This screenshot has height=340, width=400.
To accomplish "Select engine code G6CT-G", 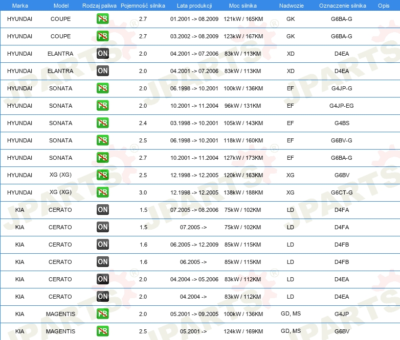I will 342,192.
